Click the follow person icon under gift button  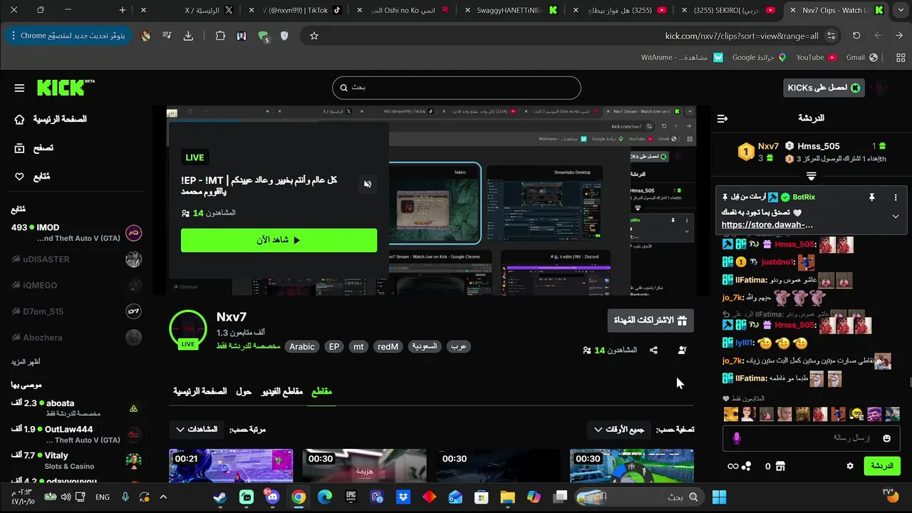pyautogui.click(x=682, y=350)
